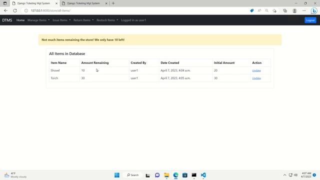Open the weather widget on taskbar
This screenshot has width=320, height=180.
[x=15, y=175]
